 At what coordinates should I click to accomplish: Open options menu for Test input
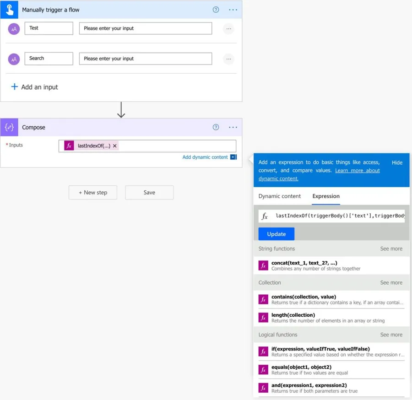click(228, 29)
